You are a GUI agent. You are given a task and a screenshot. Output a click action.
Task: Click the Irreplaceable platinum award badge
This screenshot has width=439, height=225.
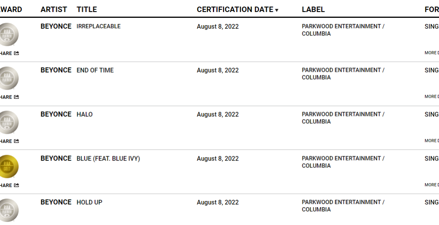pyautogui.click(x=9, y=34)
